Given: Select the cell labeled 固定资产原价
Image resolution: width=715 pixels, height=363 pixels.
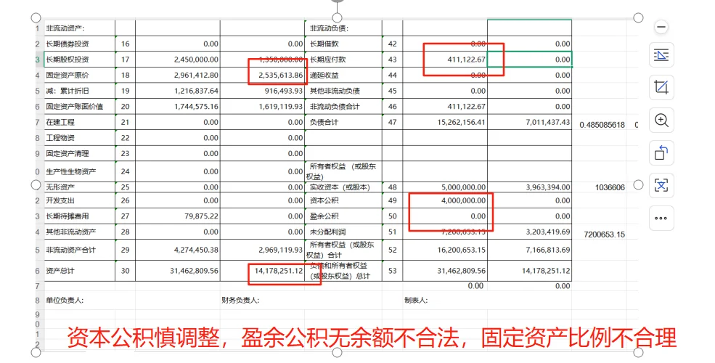Looking at the screenshot, I should [x=79, y=75].
